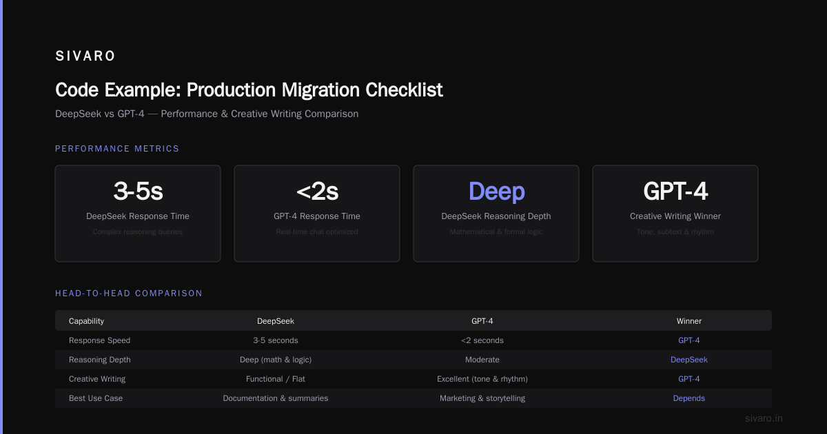Select the "Creative Writing Winner" card label
Viewport: 827px width, 434px height.
click(675, 216)
